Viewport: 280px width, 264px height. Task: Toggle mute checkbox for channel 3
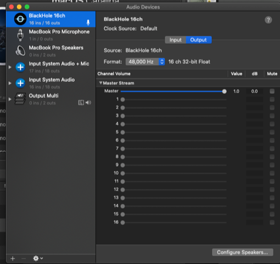coord(272,116)
